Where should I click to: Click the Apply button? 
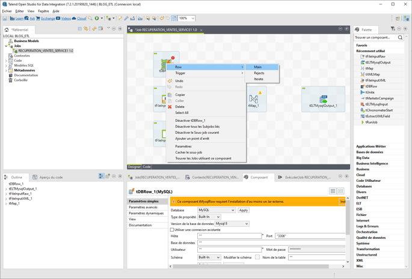click(x=244, y=210)
